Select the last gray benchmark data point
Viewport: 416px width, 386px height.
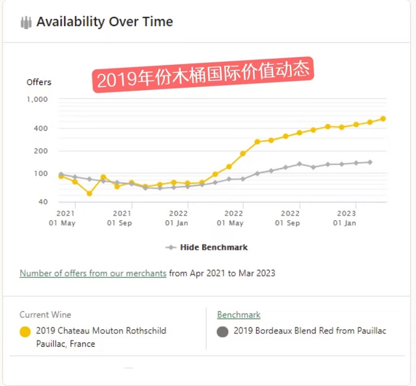coord(370,162)
